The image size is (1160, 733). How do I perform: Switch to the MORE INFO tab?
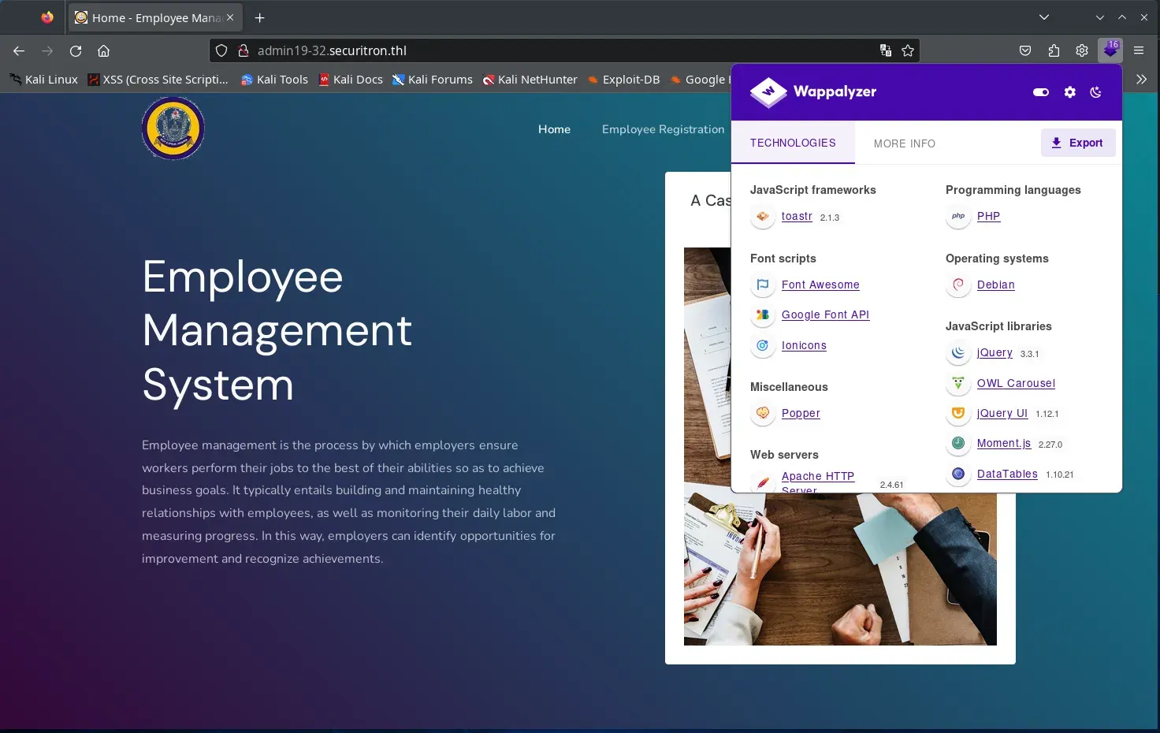(x=905, y=143)
